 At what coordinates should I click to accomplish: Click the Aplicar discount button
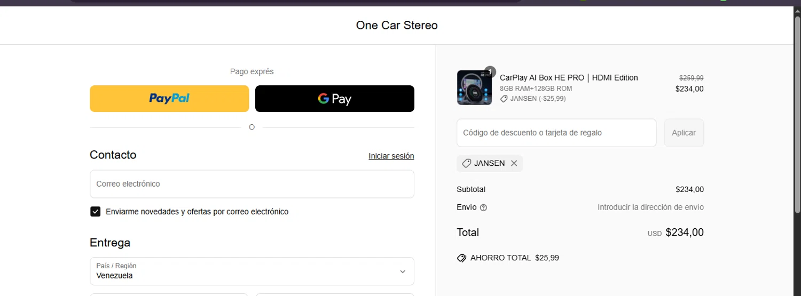684,133
